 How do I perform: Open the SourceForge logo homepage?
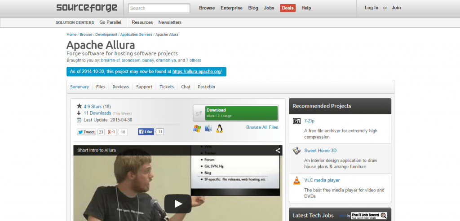[87, 8]
